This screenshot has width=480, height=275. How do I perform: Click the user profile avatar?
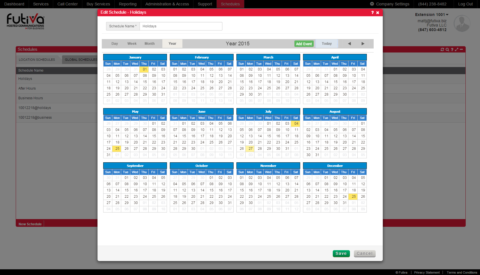coord(462,23)
